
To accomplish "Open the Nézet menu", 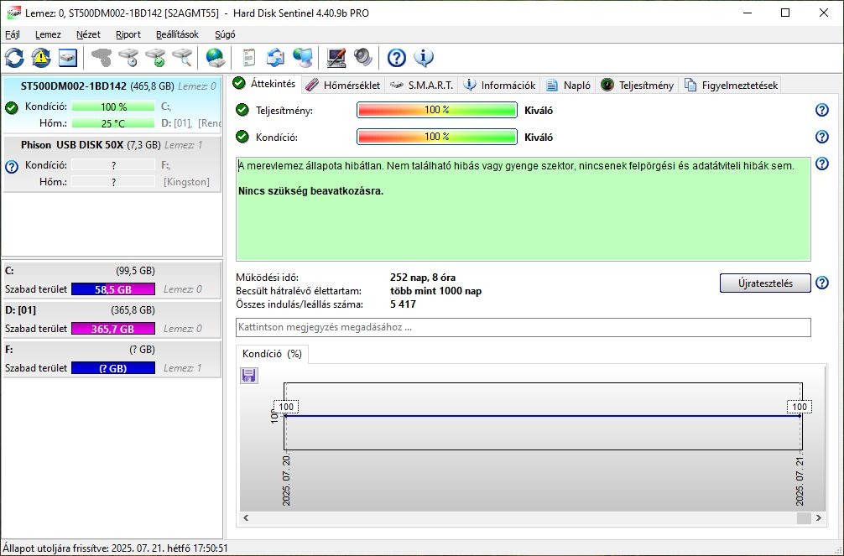I will 88,34.
